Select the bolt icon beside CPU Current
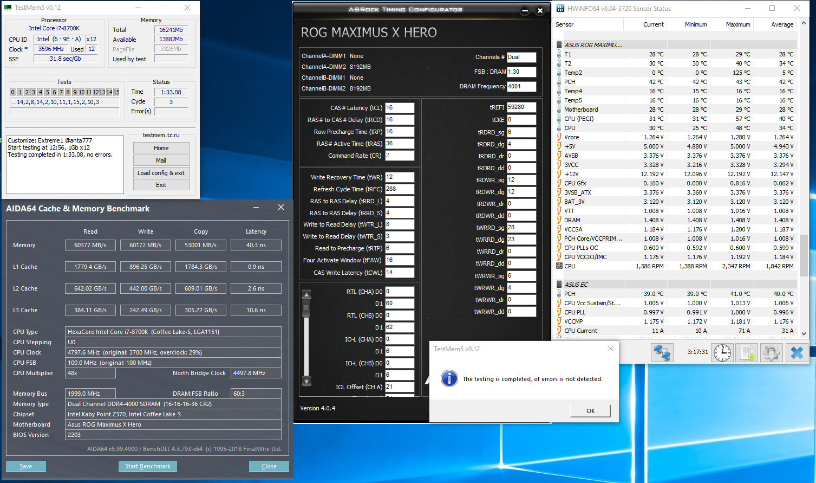This screenshot has height=483, width=816. click(x=559, y=331)
